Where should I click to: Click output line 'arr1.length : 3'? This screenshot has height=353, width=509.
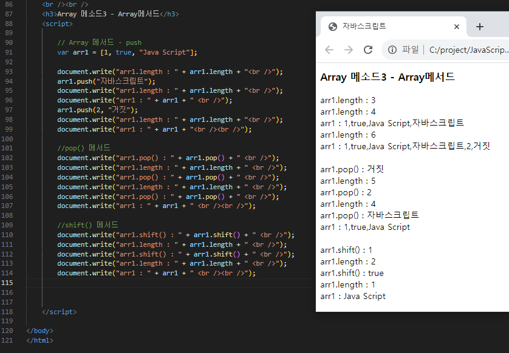(348, 101)
